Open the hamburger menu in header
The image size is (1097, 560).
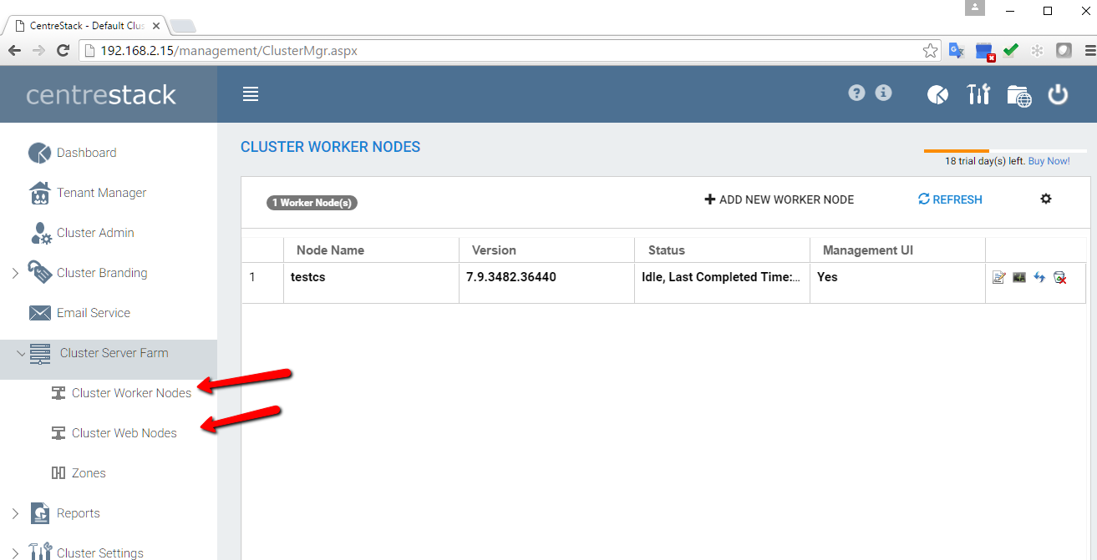tap(251, 94)
